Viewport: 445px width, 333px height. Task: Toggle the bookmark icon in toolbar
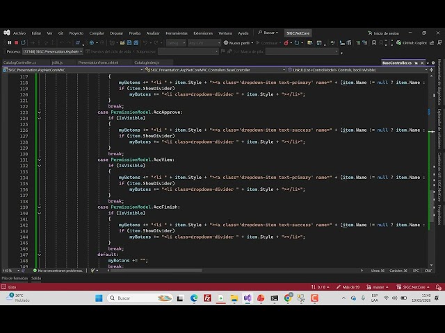point(374,43)
